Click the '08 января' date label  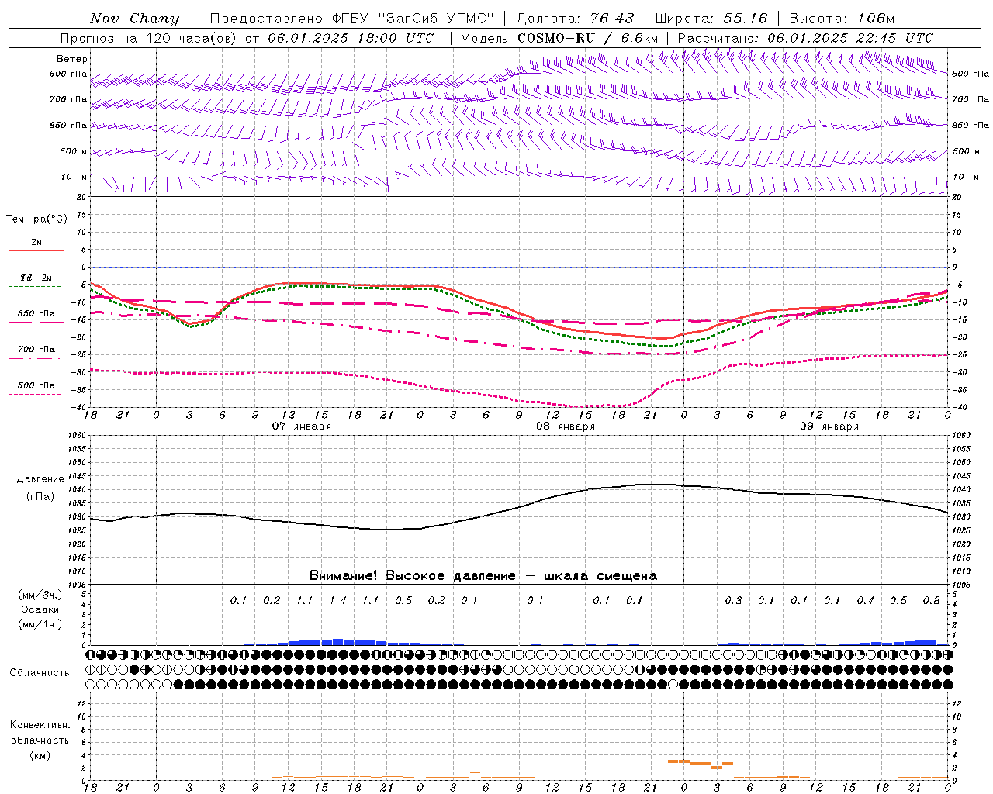coord(566,426)
